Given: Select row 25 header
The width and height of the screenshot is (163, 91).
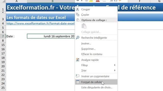Looking at the screenshot, I should 3,88.
